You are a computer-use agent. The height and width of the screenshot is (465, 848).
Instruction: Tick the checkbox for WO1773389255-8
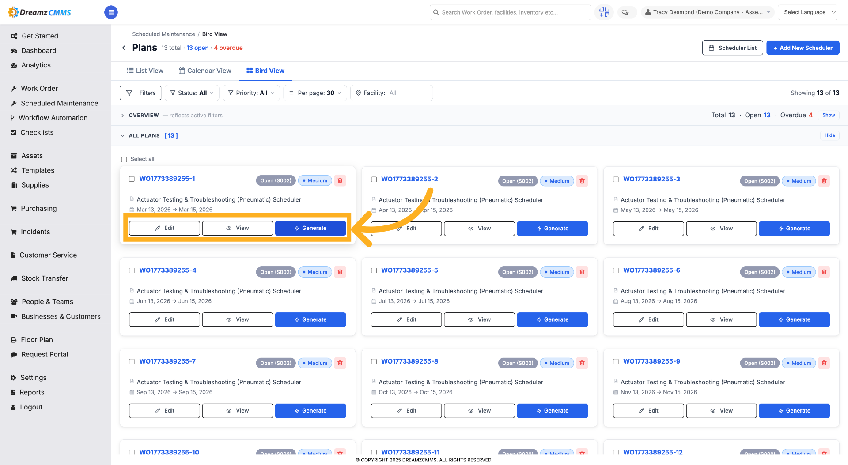[374, 361]
